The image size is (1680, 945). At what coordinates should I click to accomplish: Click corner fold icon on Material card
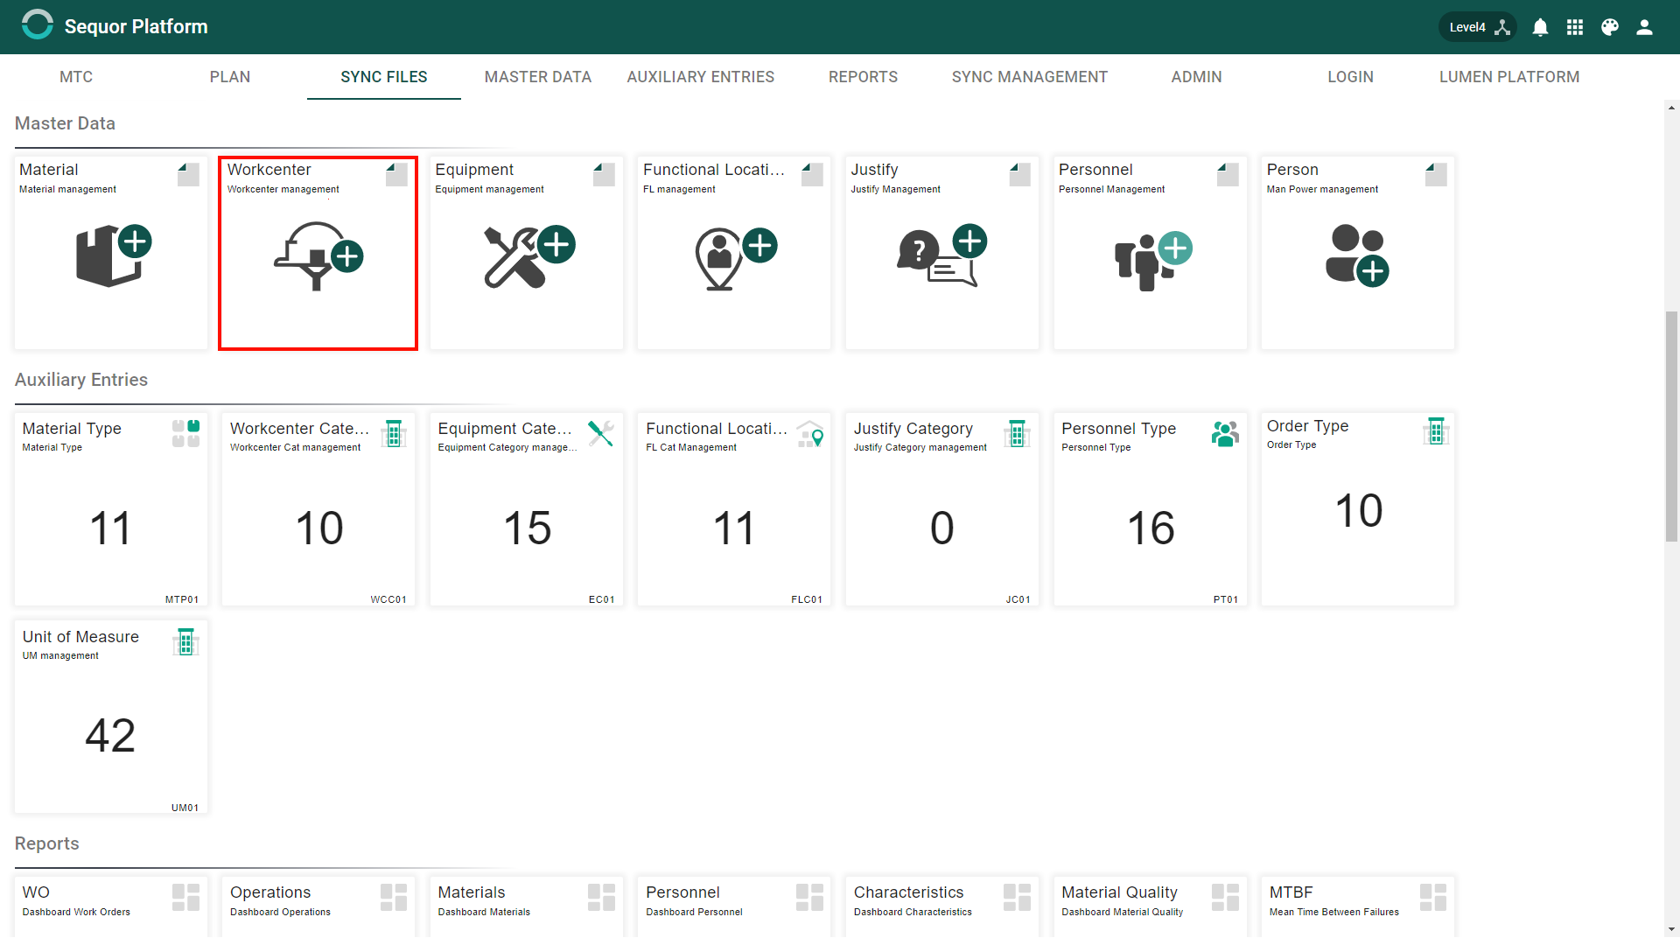(188, 174)
